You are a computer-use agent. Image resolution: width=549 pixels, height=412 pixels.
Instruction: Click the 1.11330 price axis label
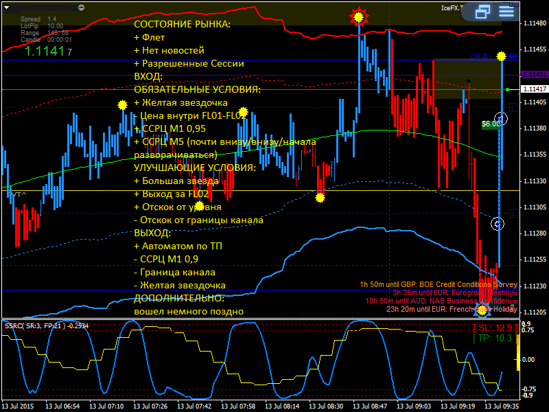(535, 181)
